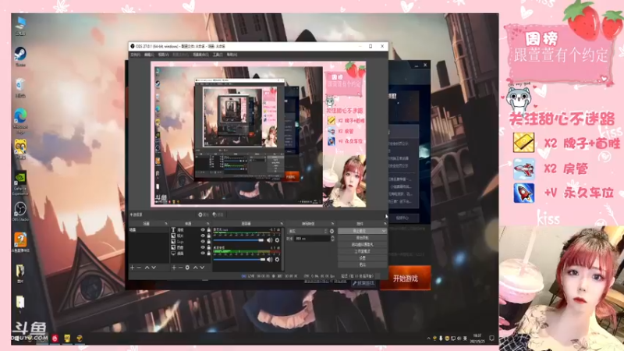The height and width of the screenshot is (351, 624).
Task: Open the orange question-mark desktop app
Action: pyautogui.click(x=20, y=241)
